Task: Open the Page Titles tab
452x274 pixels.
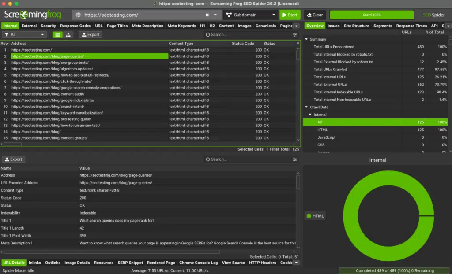Action: (x=117, y=26)
